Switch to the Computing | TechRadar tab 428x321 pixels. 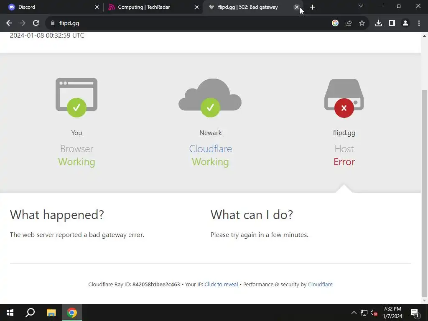coord(153,7)
